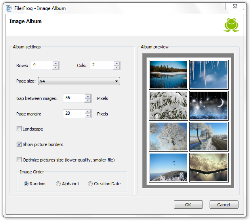Open the Page size A4 dropdown

79,81
